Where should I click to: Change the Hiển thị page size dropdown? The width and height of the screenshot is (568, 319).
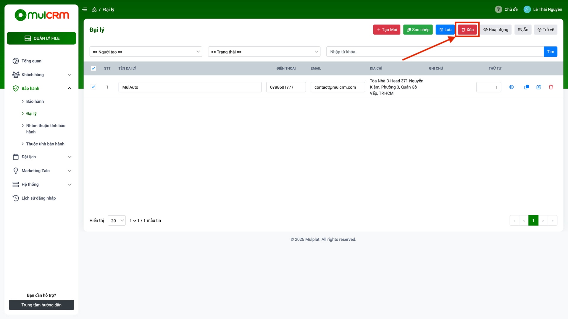[x=117, y=221]
